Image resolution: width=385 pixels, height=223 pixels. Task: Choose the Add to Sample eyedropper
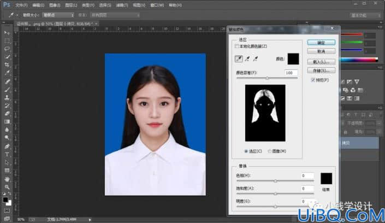click(247, 59)
